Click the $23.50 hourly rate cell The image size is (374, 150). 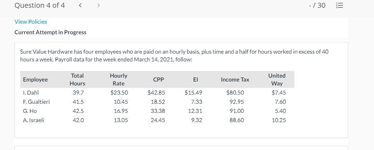[x=119, y=92]
